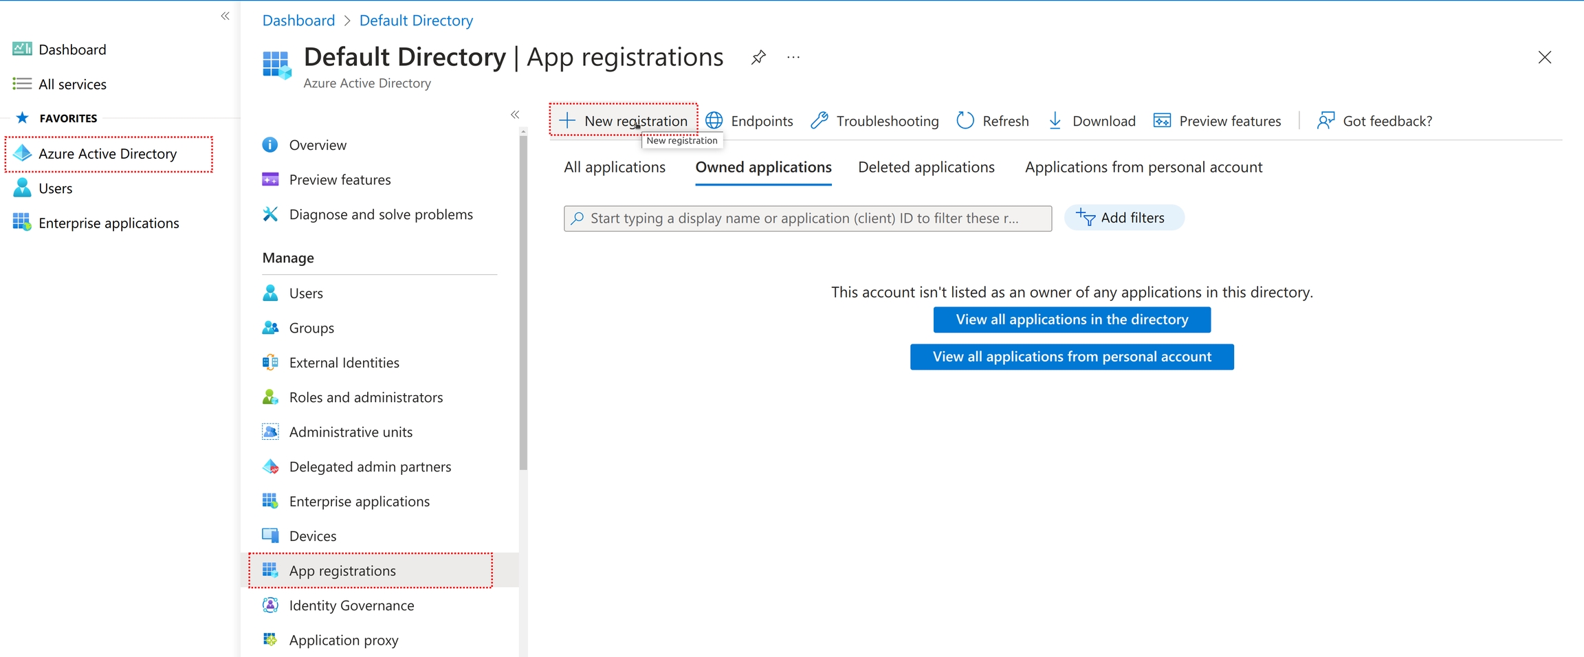This screenshot has width=1584, height=657.
Task: Open Endpoints from the toolbar
Action: 750,121
